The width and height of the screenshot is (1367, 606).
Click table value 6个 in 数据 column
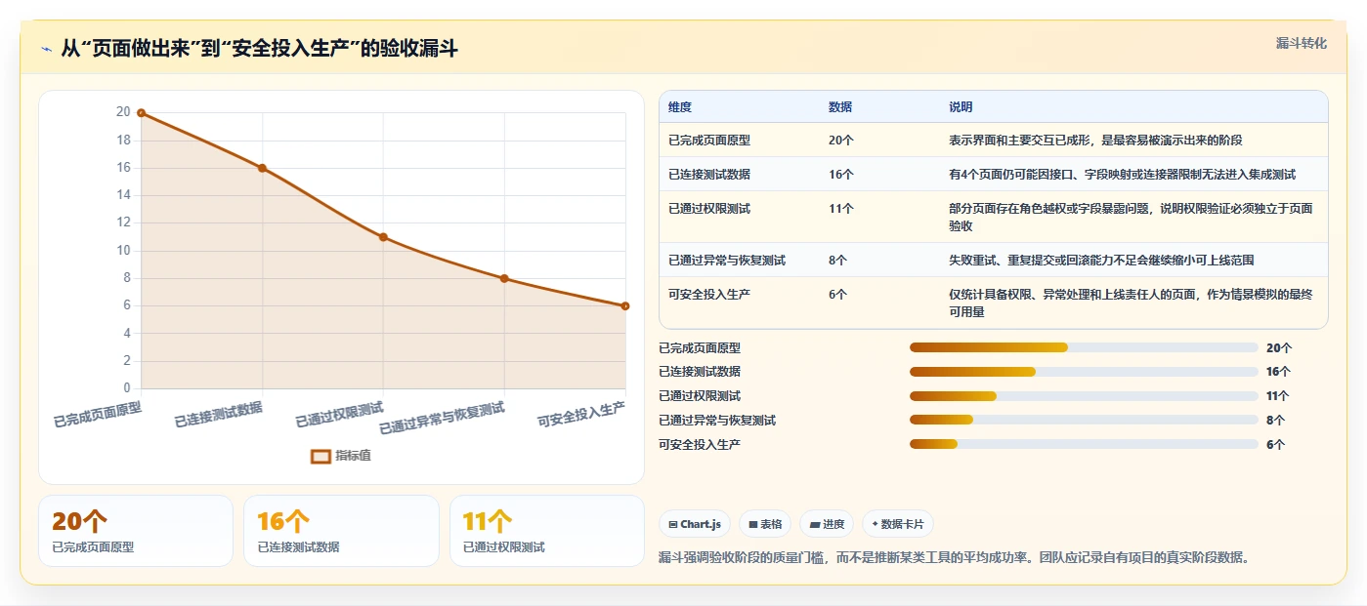click(x=838, y=294)
